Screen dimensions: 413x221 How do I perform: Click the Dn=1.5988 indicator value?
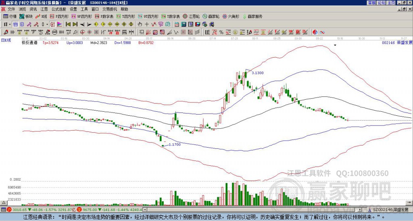123,42
